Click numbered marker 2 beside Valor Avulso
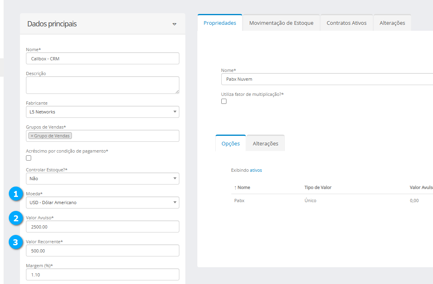This screenshot has height=284, width=433. (x=16, y=218)
